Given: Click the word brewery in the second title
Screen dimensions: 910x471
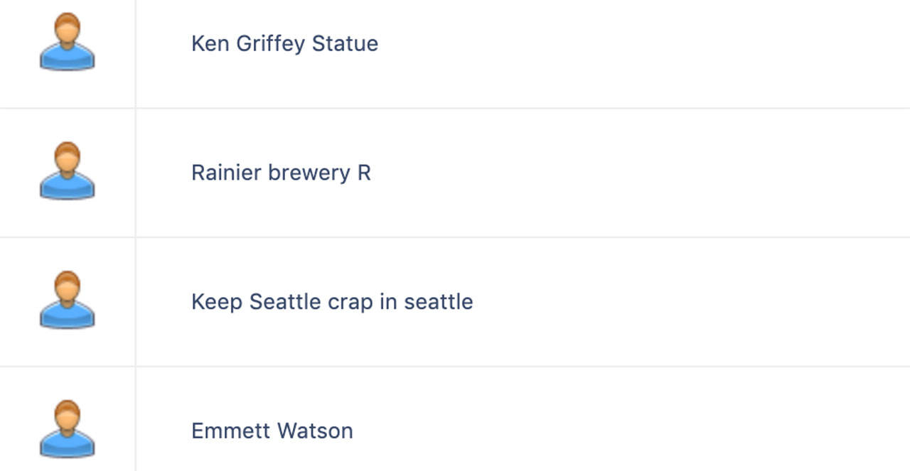Looking at the screenshot, I should [x=309, y=173].
